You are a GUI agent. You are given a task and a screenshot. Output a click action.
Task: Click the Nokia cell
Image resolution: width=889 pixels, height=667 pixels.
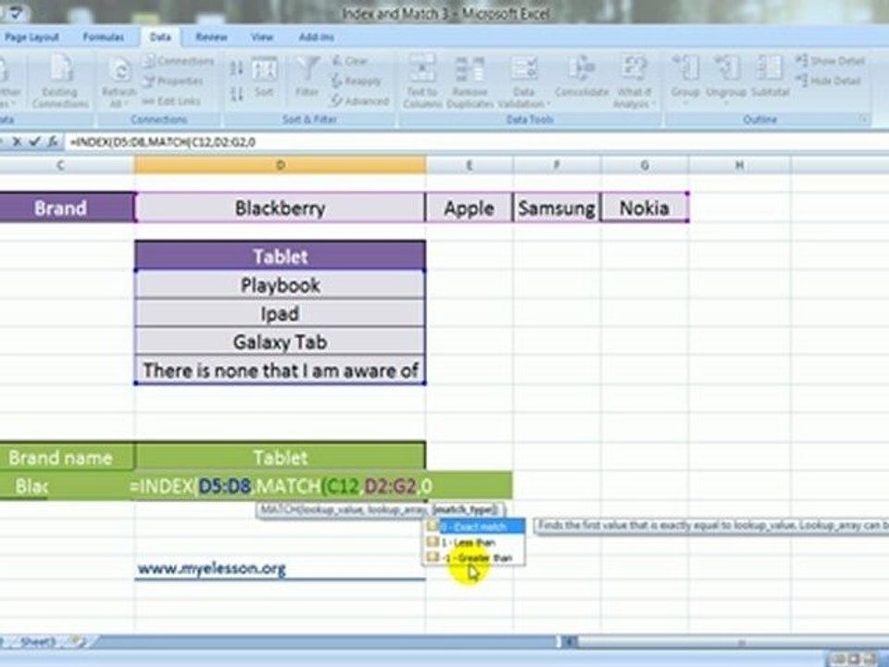tap(645, 208)
